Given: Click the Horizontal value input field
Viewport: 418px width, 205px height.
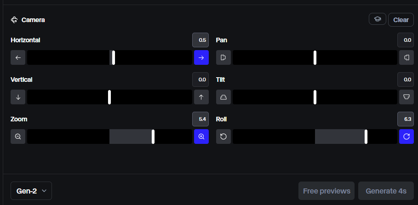Looking at the screenshot, I should tap(200, 40).
